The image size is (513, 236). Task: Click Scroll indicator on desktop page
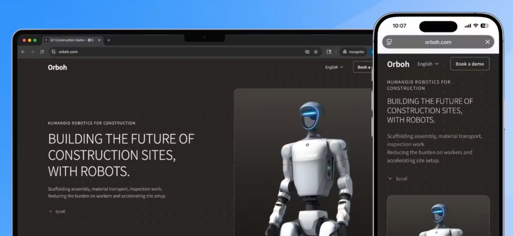pyautogui.click(x=57, y=211)
